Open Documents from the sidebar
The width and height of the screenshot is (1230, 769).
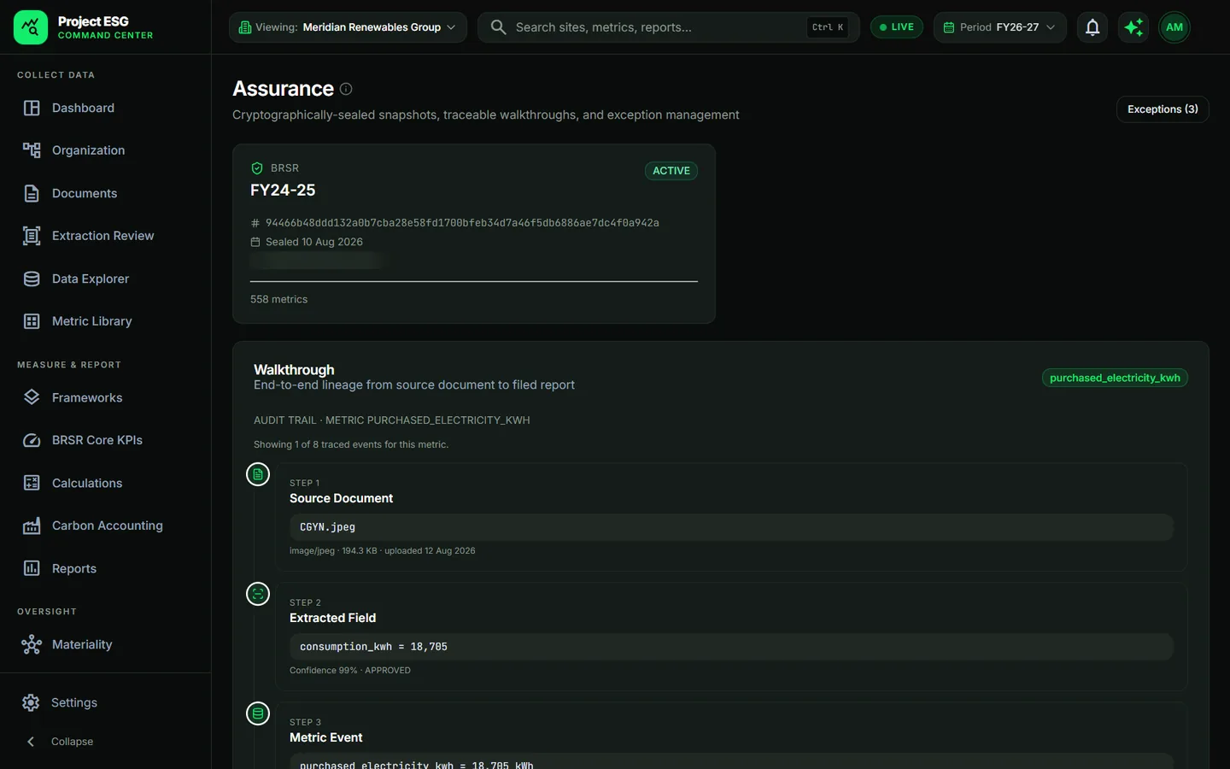pyautogui.click(x=85, y=193)
